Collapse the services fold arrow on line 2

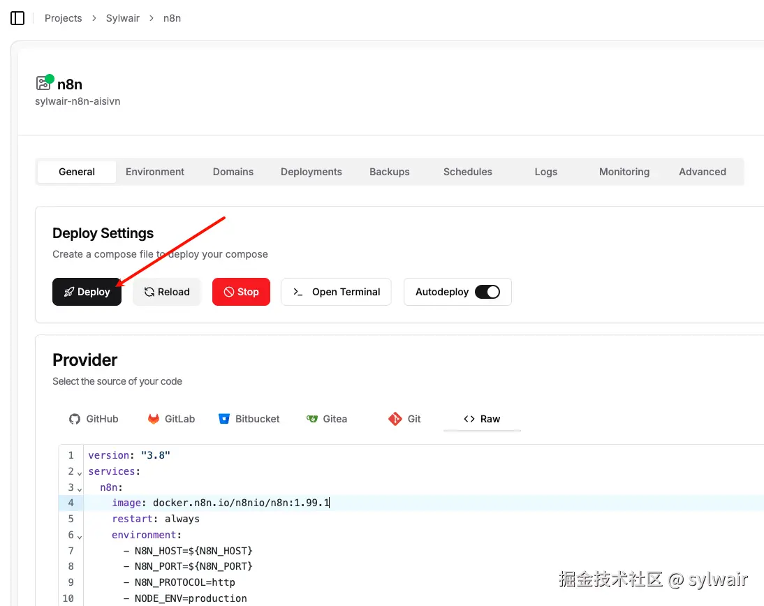[x=80, y=473]
